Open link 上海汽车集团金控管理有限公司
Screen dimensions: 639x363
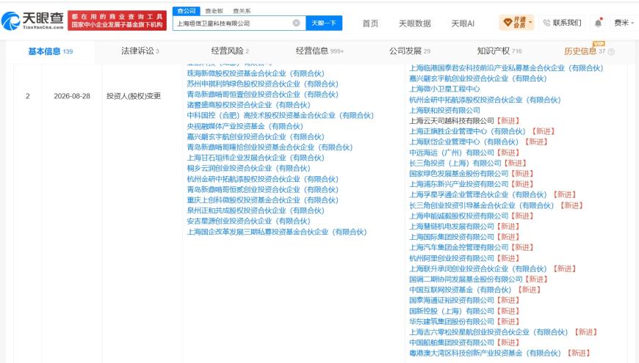[458, 247]
